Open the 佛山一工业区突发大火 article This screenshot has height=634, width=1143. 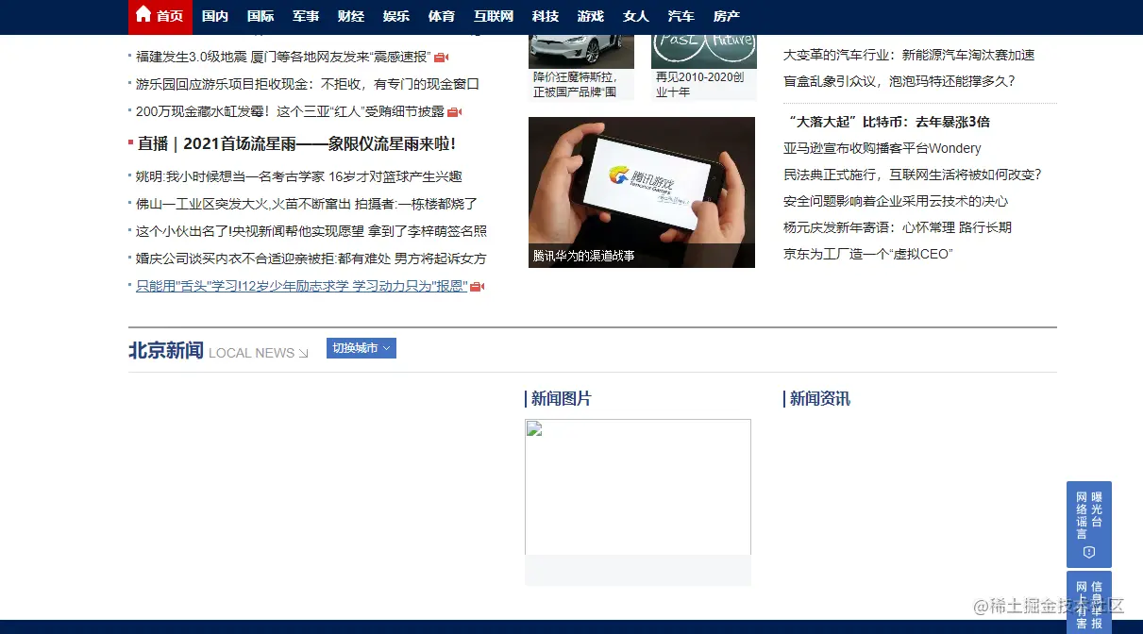[307, 204]
